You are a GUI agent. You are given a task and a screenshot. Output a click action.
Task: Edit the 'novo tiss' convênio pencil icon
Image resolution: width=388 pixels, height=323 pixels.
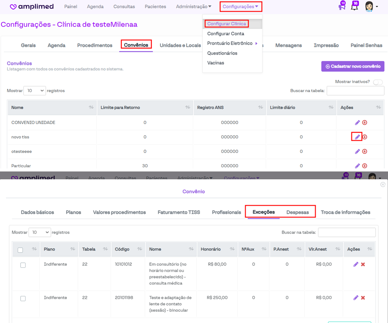(357, 137)
